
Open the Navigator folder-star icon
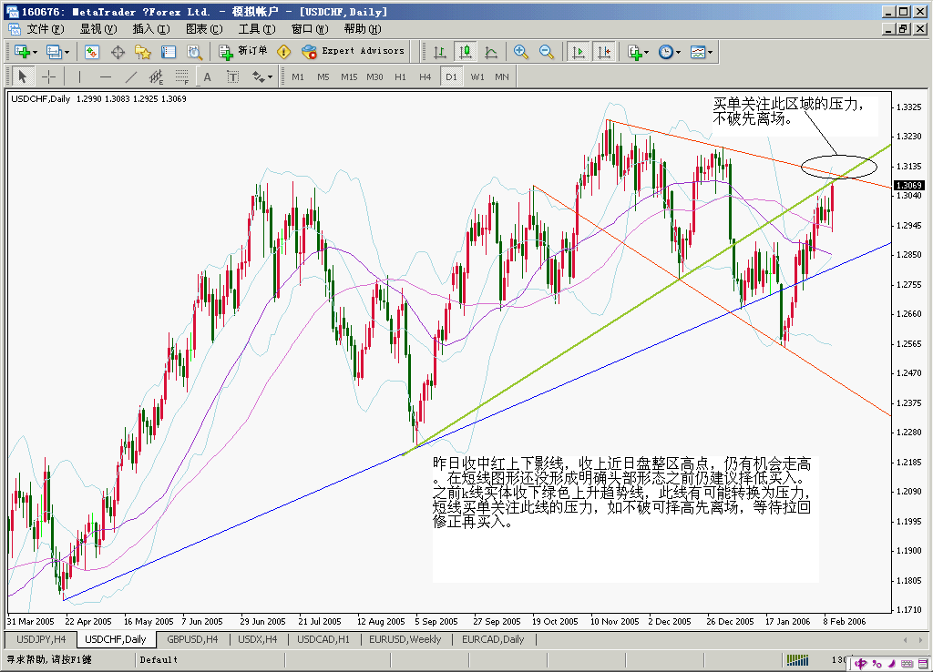tap(143, 52)
